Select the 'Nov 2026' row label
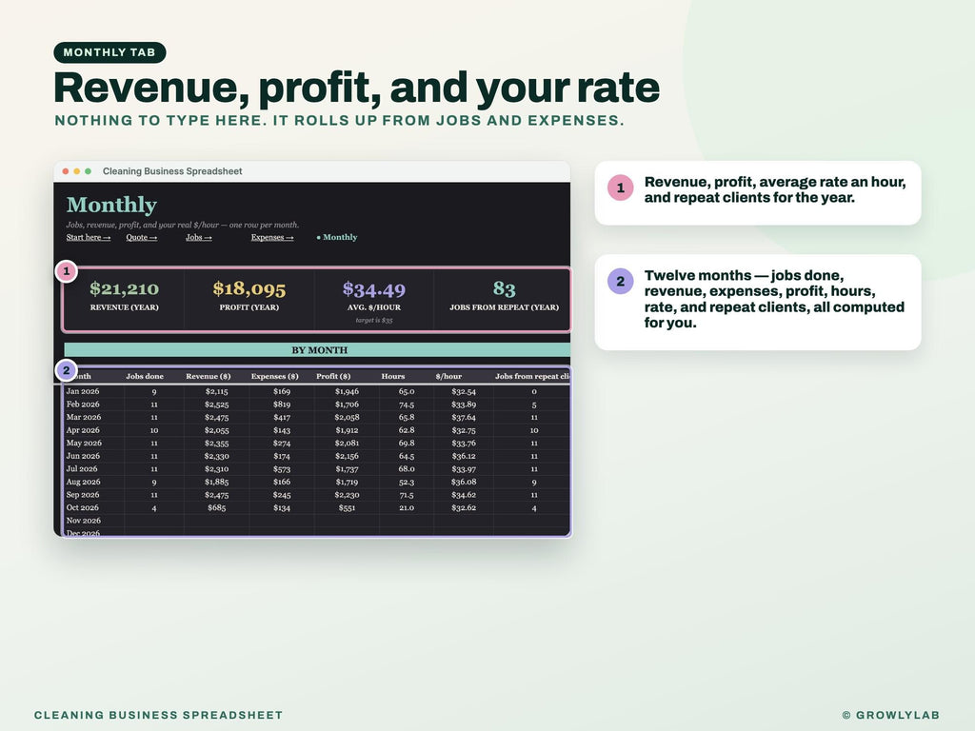 (84, 521)
